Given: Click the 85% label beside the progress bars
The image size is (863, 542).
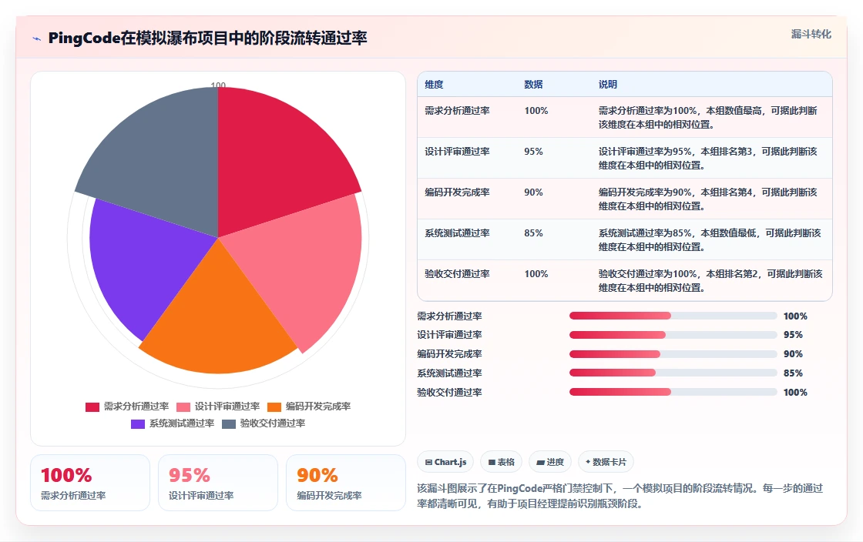Looking at the screenshot, I should [793, 373].
